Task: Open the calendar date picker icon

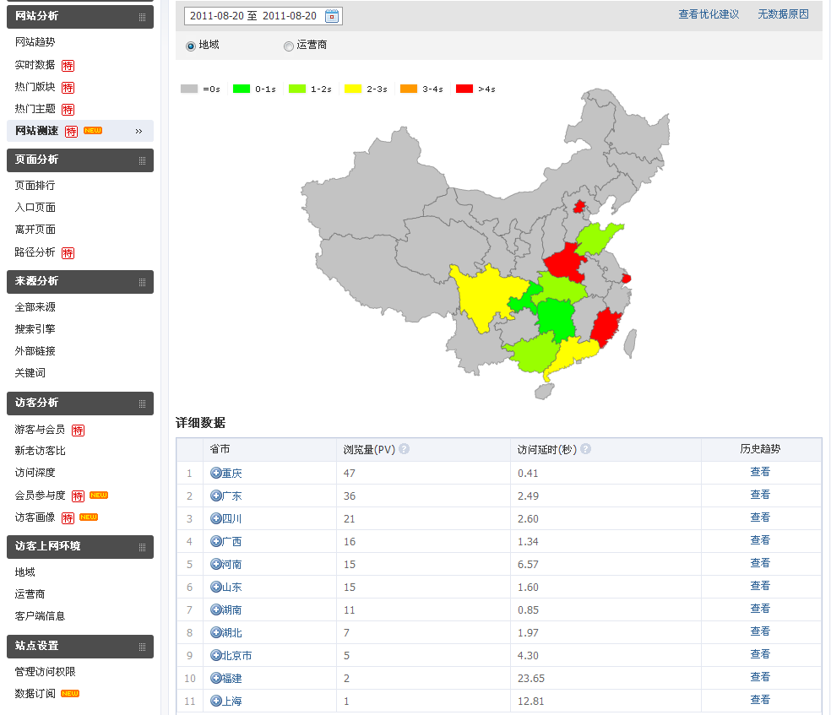Action: [332, 16]
